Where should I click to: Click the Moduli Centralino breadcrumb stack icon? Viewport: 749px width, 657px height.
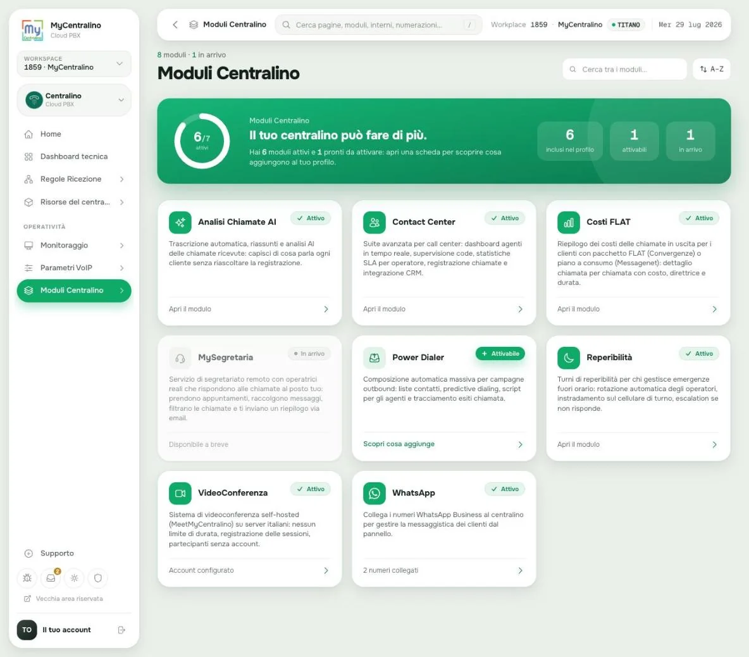[x=194, y=25]
